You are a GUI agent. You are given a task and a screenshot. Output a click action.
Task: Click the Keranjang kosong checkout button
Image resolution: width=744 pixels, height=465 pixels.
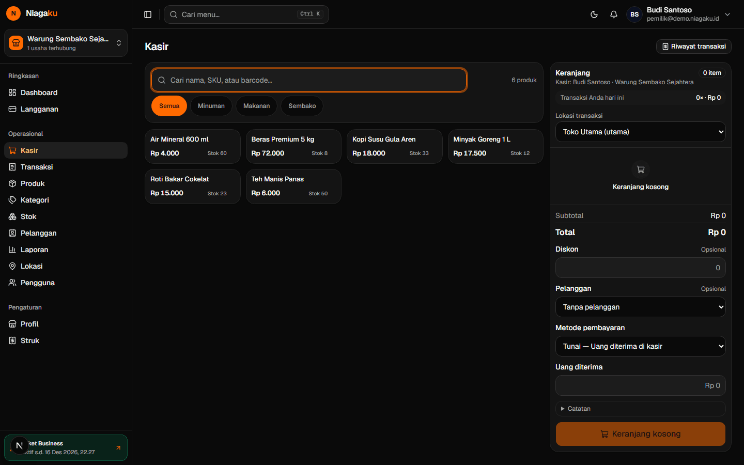(x=641, y=434)
